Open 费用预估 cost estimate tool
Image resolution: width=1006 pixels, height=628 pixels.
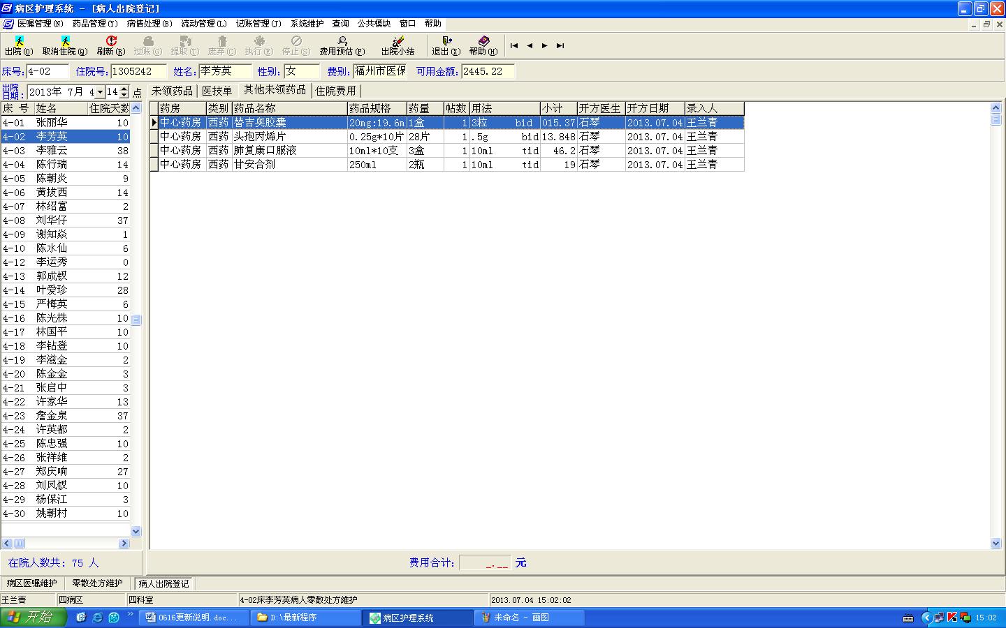coord(342,46)
